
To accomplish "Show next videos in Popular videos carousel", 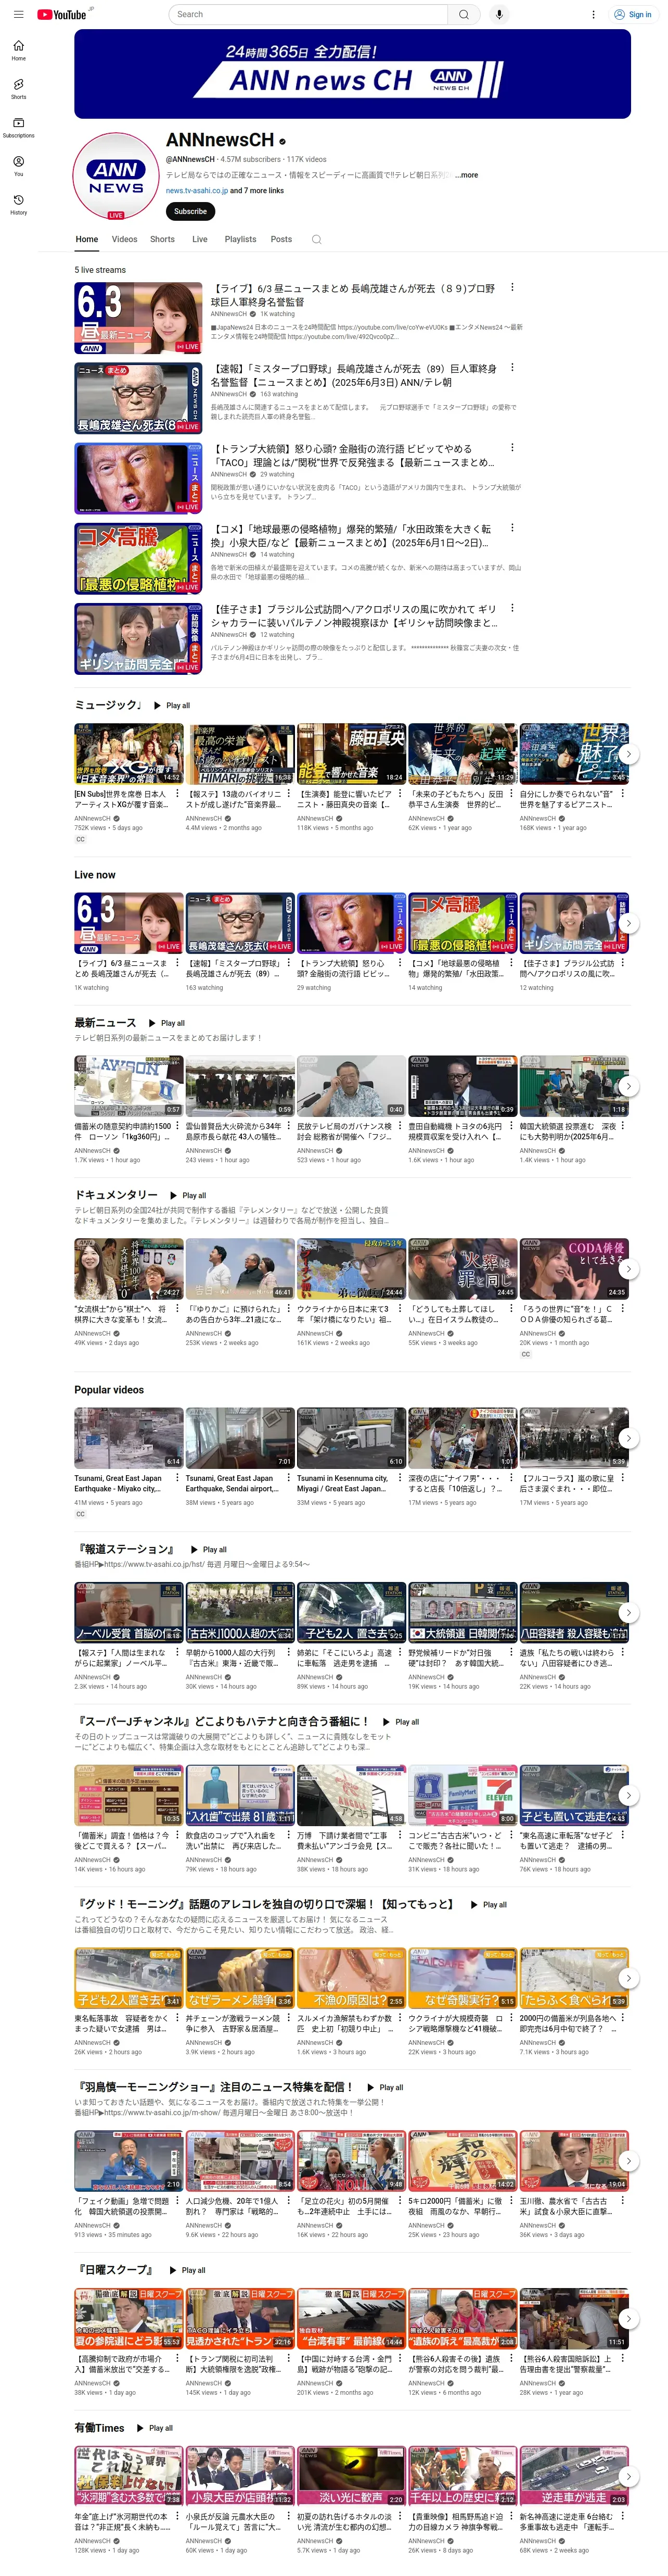I will click(627, 1438).
